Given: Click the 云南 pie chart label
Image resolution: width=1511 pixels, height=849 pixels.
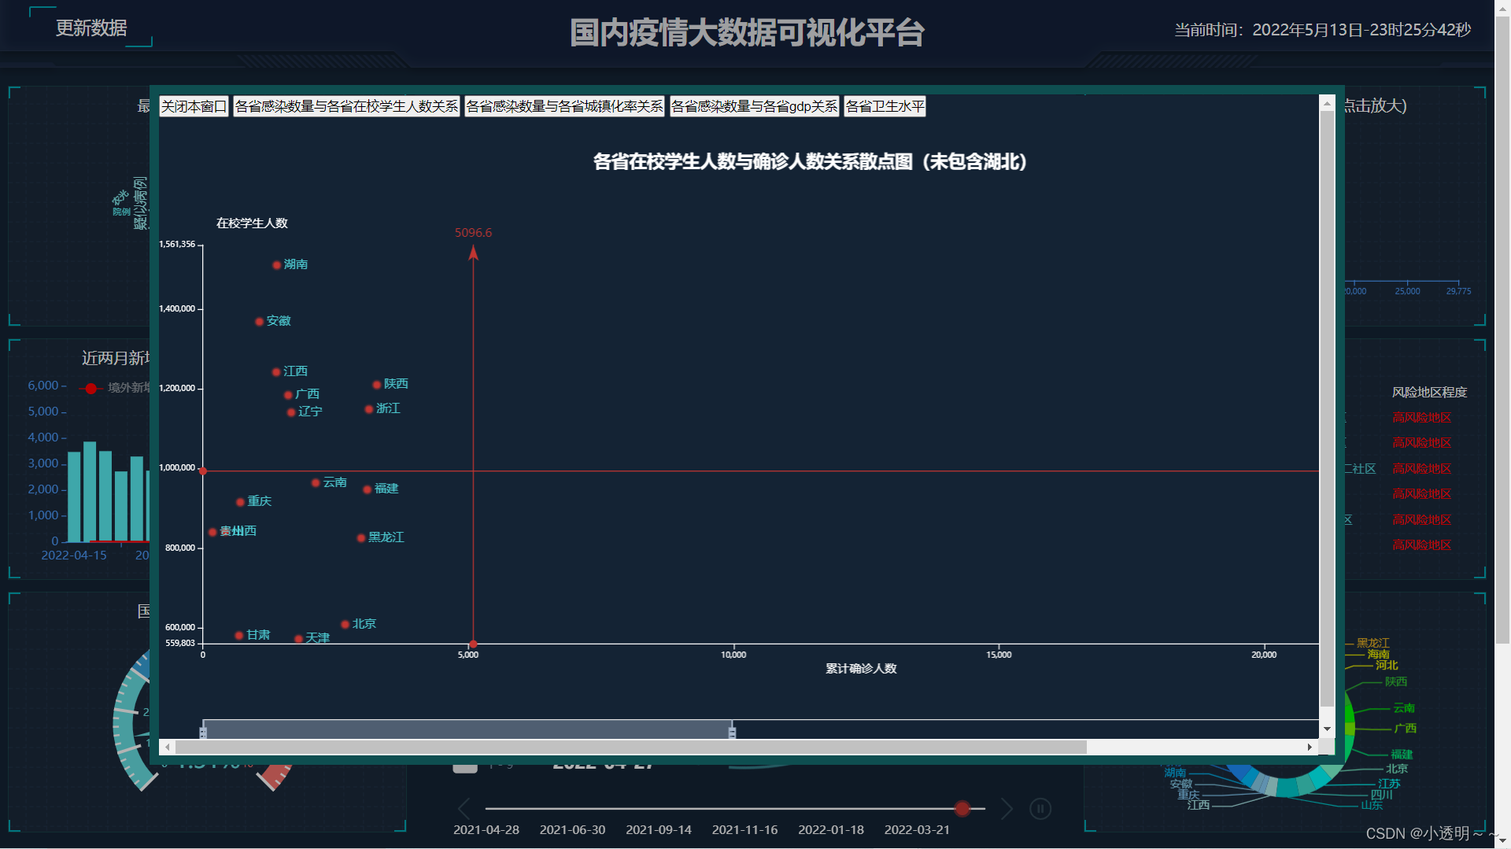Looking at the screenshot, I should click(x=1404, y=708).
